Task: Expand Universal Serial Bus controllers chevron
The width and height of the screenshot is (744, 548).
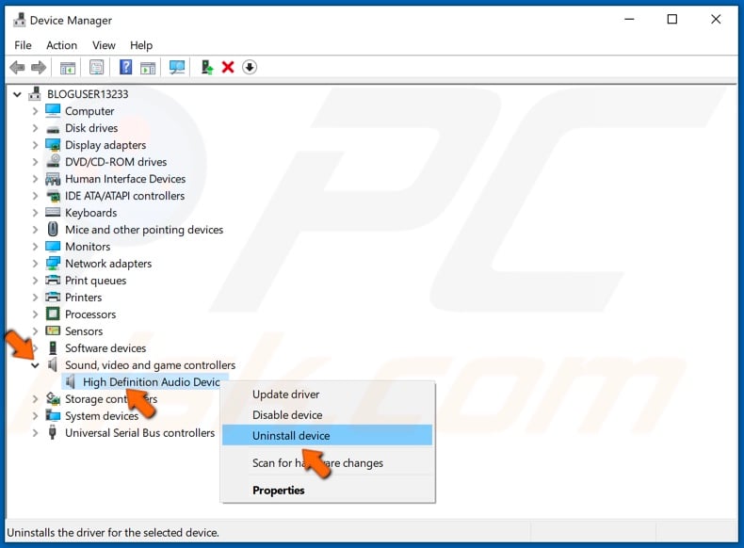Action: pyautogui.click(x=35, y=433)
